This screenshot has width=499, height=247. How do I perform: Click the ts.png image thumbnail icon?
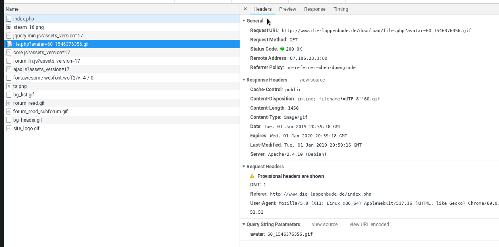pos(9,86)
